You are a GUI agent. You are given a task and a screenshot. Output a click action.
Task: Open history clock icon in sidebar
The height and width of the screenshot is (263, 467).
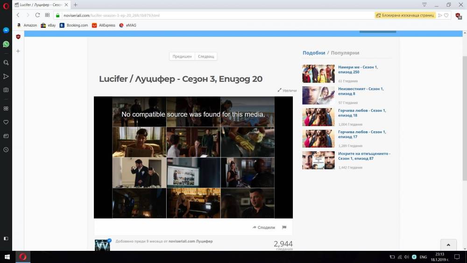pyautogui.click(x=6, y=149)
